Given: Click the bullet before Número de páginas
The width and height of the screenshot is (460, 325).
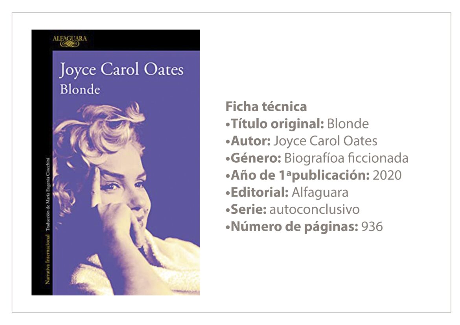Looking at the screenshot, I should (228, 228).
